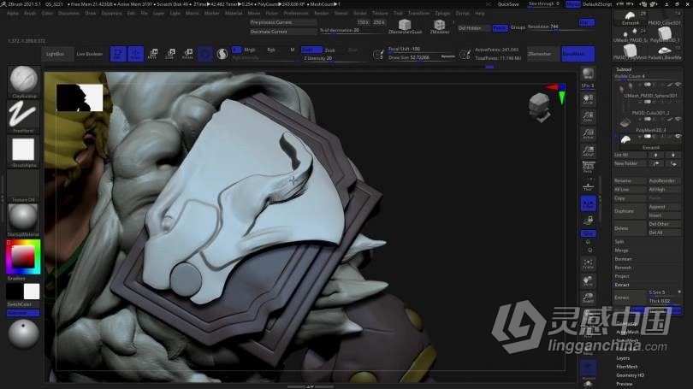693x389 pixels.
Task: Open the StartupMaterial material selector
Action: (23, 218)
